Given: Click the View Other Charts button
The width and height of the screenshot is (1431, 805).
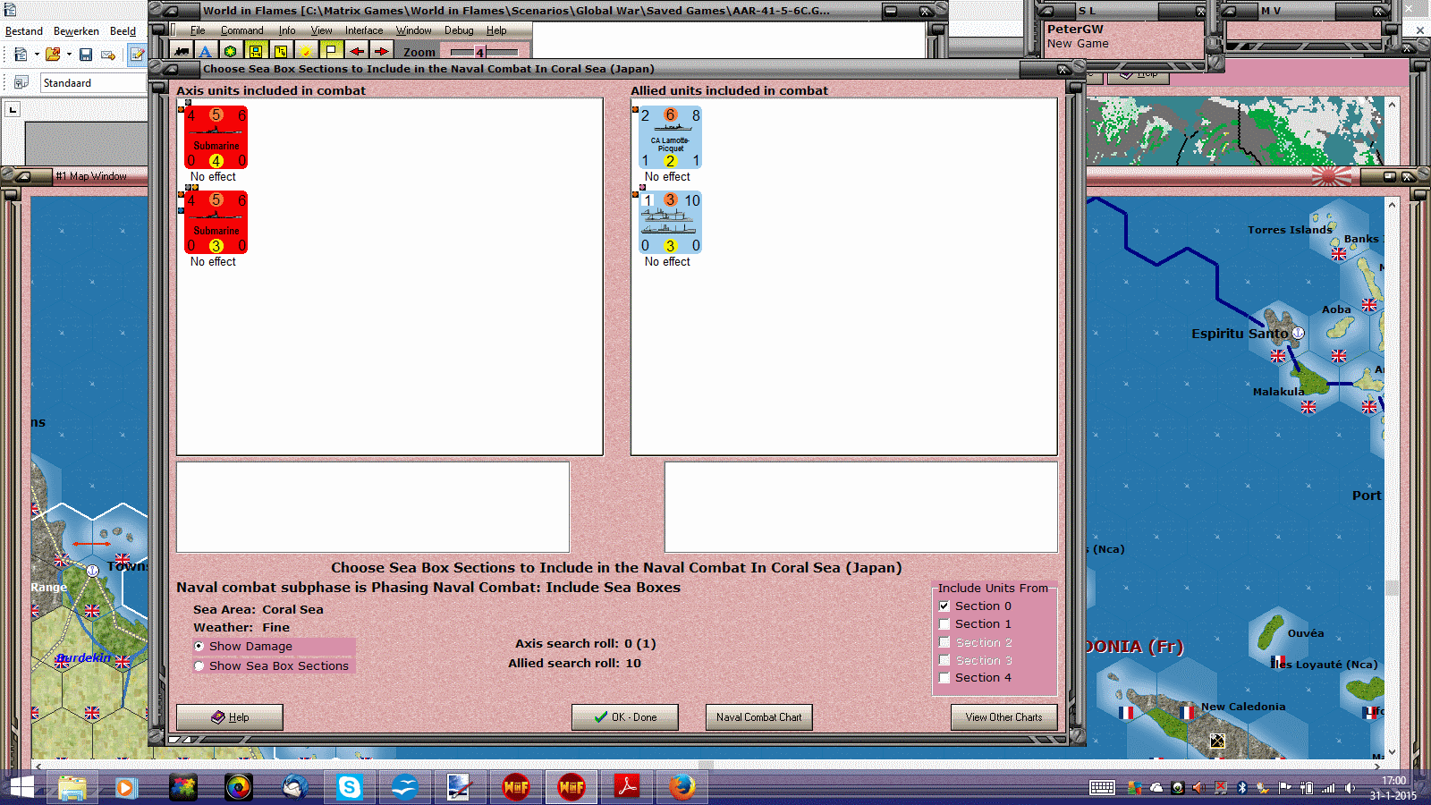Looking at the screenshot, I should tap(1003, 717).
